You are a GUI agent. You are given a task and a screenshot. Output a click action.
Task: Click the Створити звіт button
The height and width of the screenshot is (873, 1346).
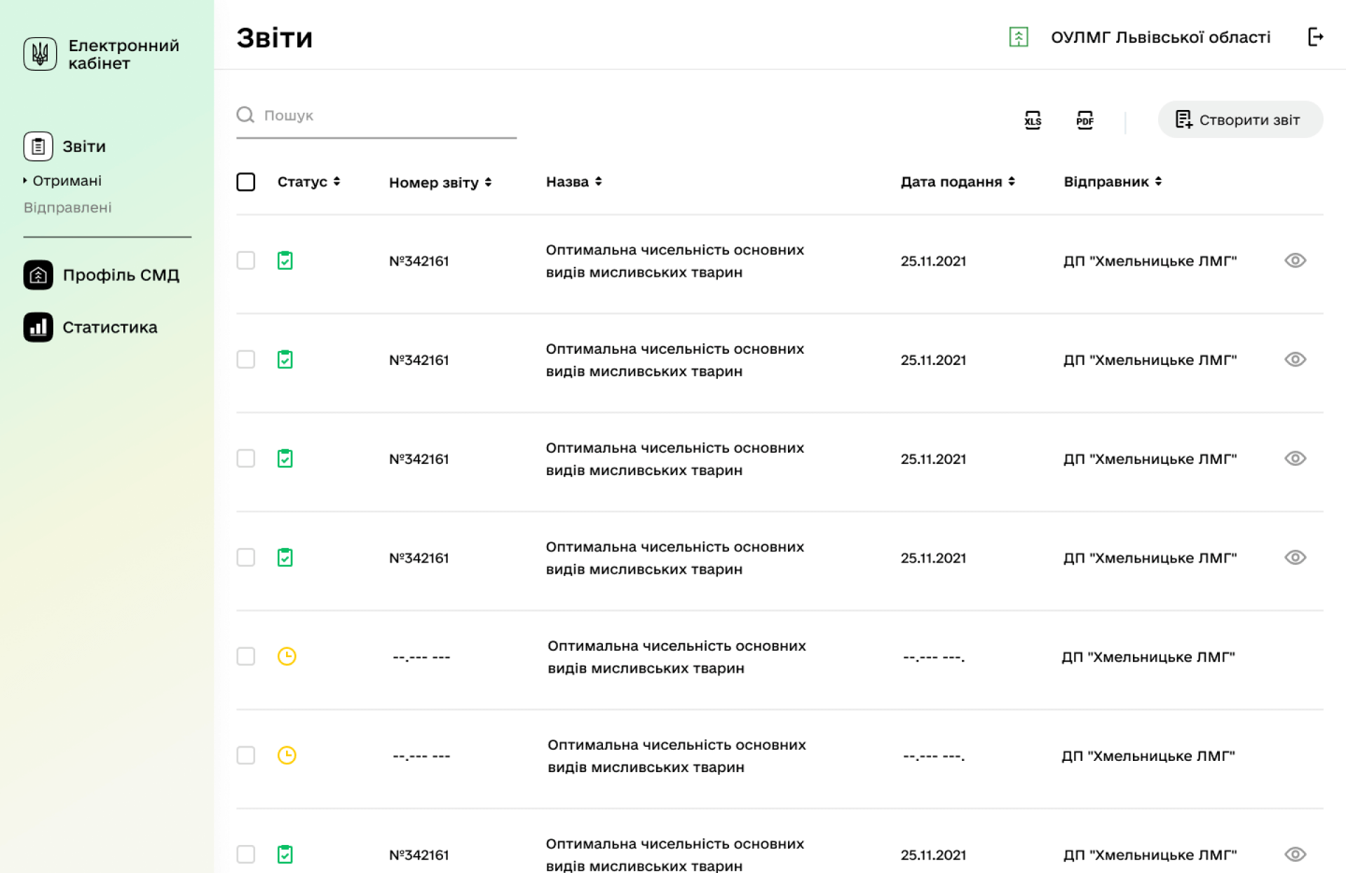pyautogui.click(x=1239, y=120)
